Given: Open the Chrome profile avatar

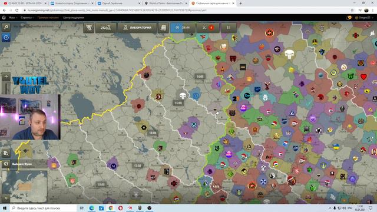Looking at the screenshot, I should click(x=366, y=11).
